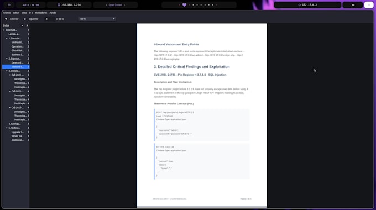Collapse the CVE-2021 entry on page 3
Viewport: 376px width, 210px height.
(x=9, y=75)
